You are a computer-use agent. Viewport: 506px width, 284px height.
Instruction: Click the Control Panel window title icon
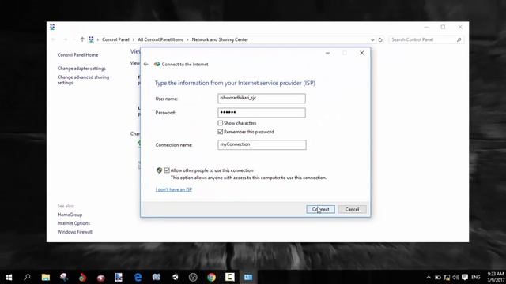(53, 27)
